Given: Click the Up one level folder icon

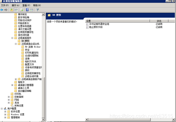Looking at the screenshot, I should click(12, 10).
